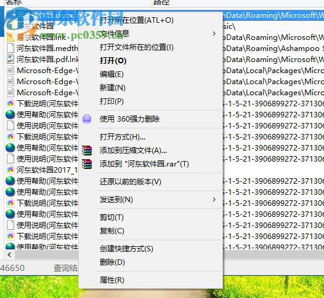Expand the 文件信息 submenu arrow
The width and height of the screenshot is (324, 298).
(x=214, y=34)
